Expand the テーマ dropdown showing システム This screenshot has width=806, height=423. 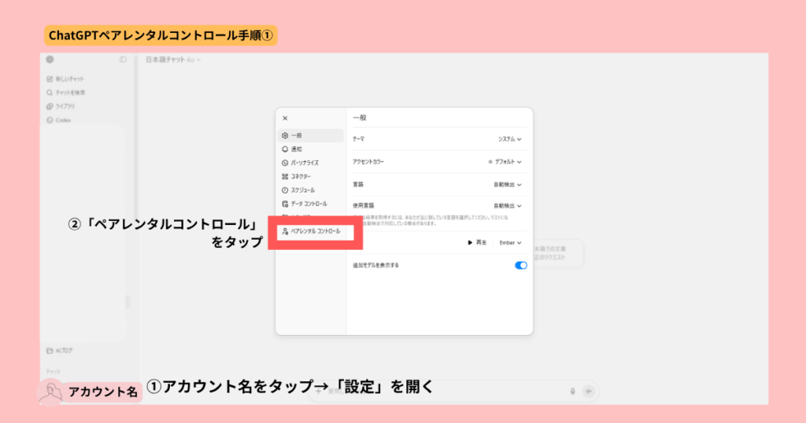tap(509, 139)
